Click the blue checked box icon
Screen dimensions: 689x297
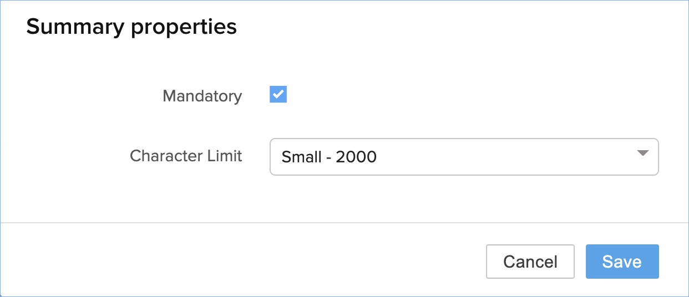pyautogui.click(x=278, y=95)
